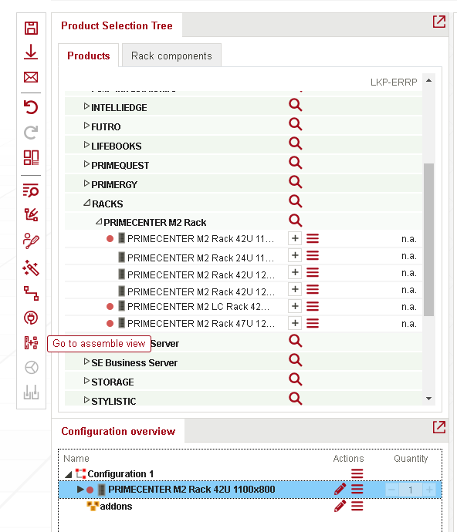This screenshot has height=532, width=457.
Task: Click the envelope mail icon
Action: (x=31, y=77)
